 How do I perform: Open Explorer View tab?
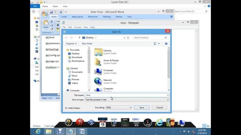point(65,6)
